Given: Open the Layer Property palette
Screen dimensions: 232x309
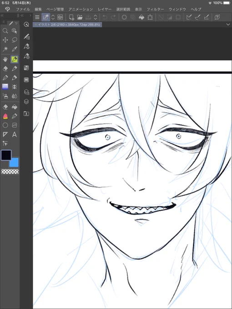Looking at the screenshot, I should [26, 92].
